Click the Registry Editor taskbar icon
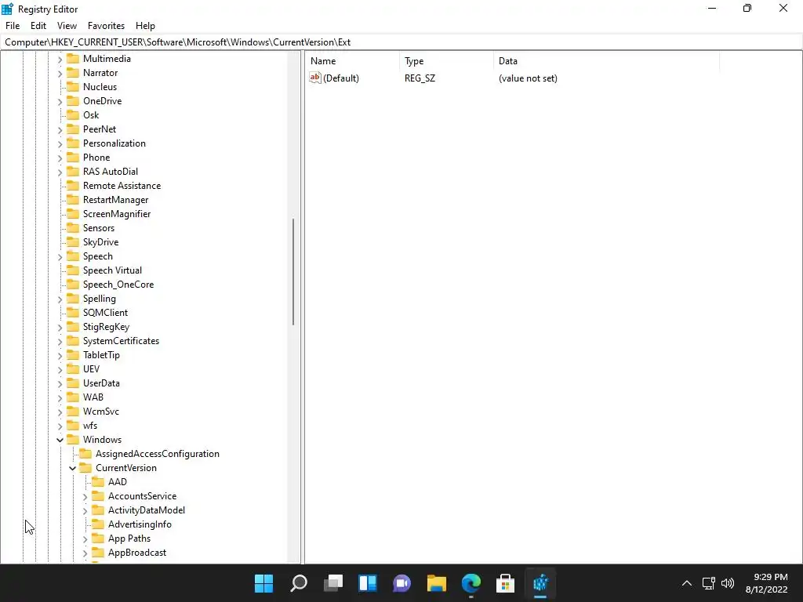Image resolution: width=803 pixels, height=602 pixels. tap(540, 583)
